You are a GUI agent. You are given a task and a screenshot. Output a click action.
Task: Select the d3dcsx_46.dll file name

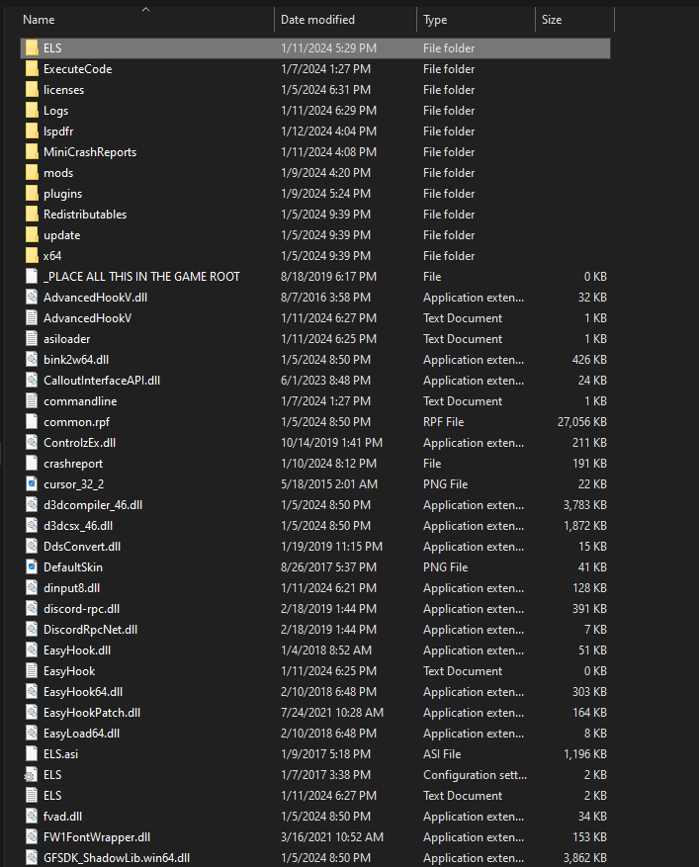click(x=78, y=526)
